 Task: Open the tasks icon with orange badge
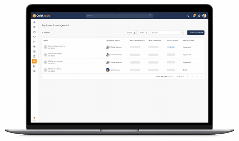(x=194, y=16)
